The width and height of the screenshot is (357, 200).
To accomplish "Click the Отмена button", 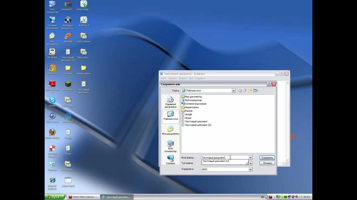I will pos(267,163).
